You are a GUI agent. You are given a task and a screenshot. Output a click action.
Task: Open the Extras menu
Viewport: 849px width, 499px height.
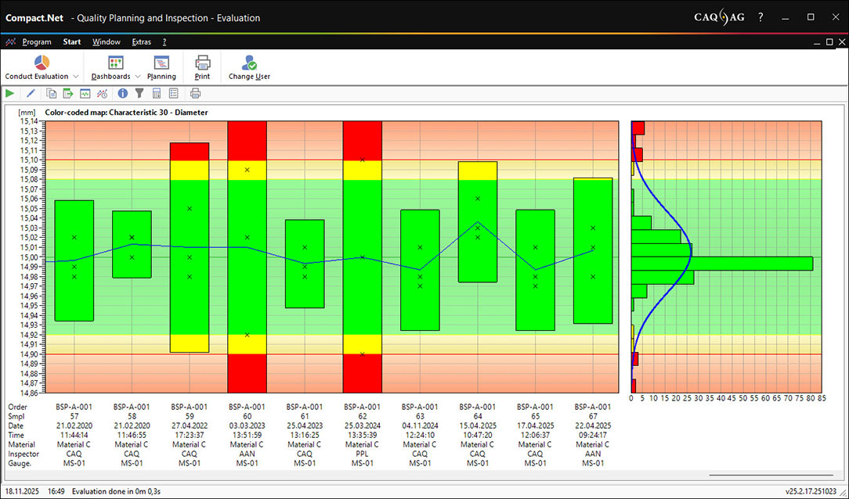coord(142,42)
